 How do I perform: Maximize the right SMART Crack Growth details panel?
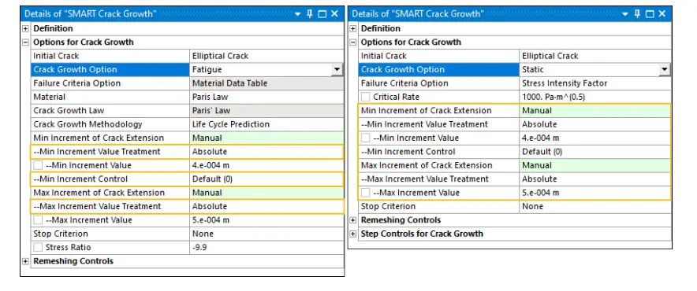pos(650,14)
